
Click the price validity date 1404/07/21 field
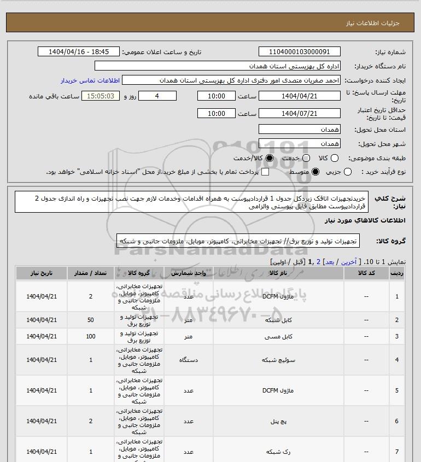click(x=299, y=113)
